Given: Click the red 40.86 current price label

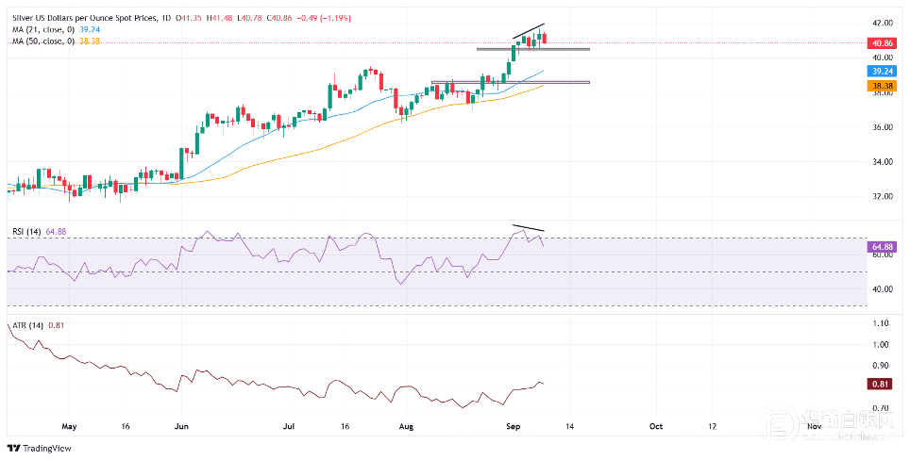Looking at the screenshot, I should [x=882, y=42].
